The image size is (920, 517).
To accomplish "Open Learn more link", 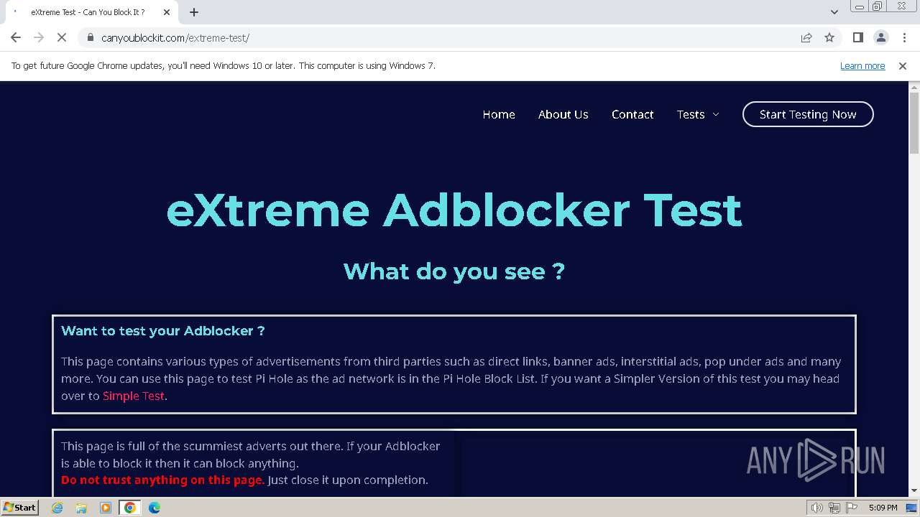I will tap(862, 66).
